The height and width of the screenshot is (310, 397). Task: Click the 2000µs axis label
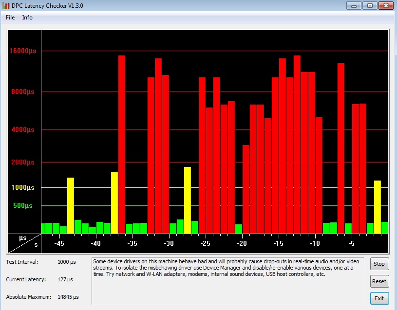pos(23,163)
